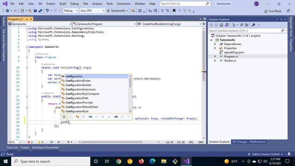
Task: Open the CreateHostBuilder member dropdown
Action: tap(169, 24)
